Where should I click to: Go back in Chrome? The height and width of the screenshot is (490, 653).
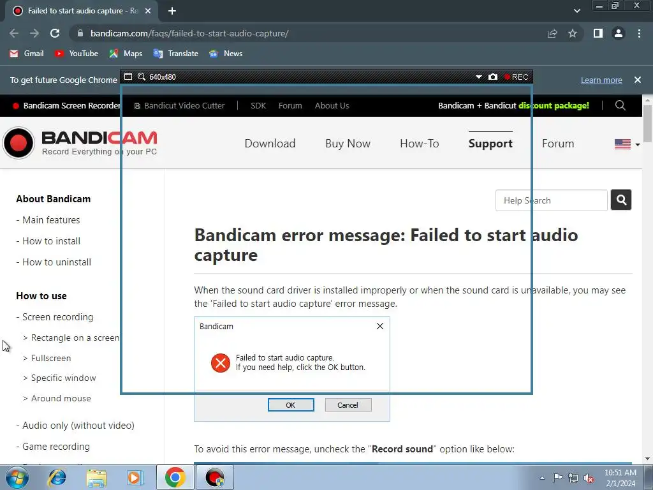[x=14, y=33]
